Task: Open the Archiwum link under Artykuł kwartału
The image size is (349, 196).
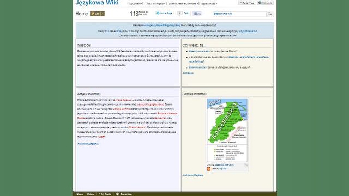Action: click(83, 144)
